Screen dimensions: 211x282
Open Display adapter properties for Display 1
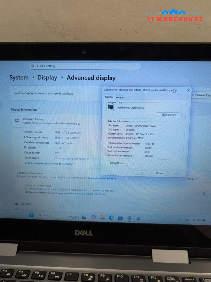pos(50,164)
